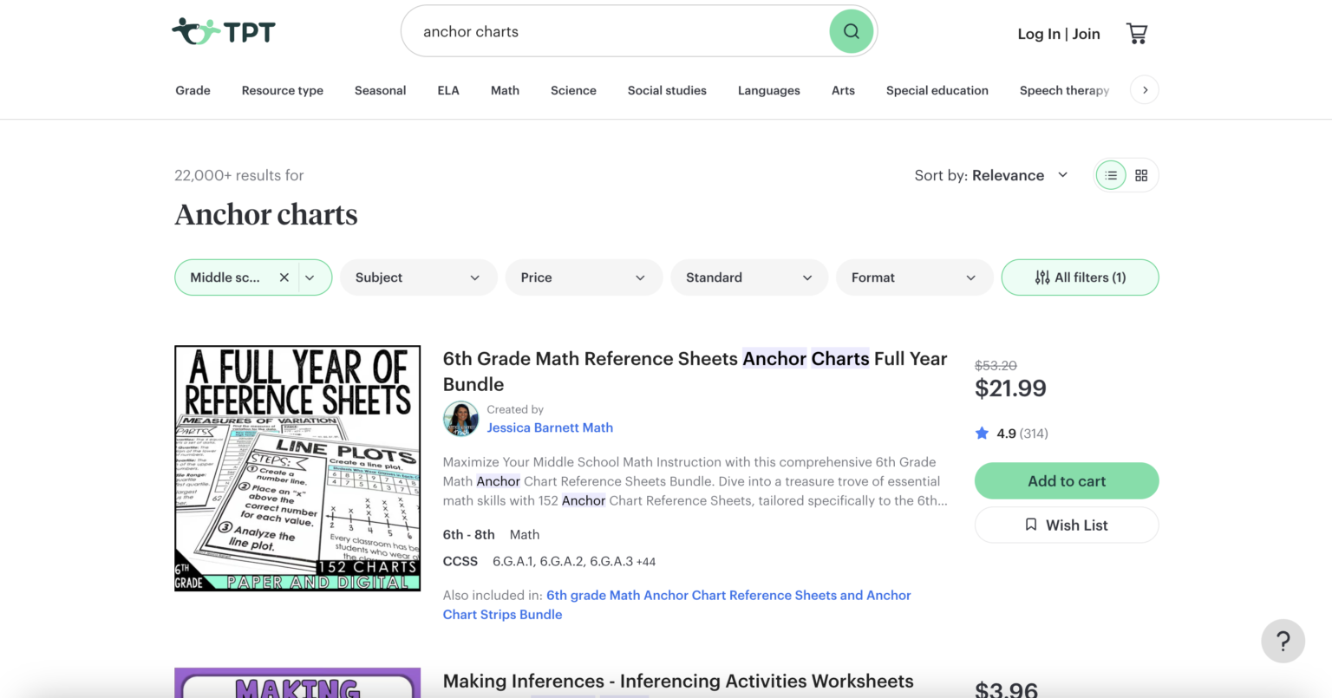Add the 6th Grade bundle to cart
The height and width of the screenshot is (698, 1332).
tap(1066, 480)
